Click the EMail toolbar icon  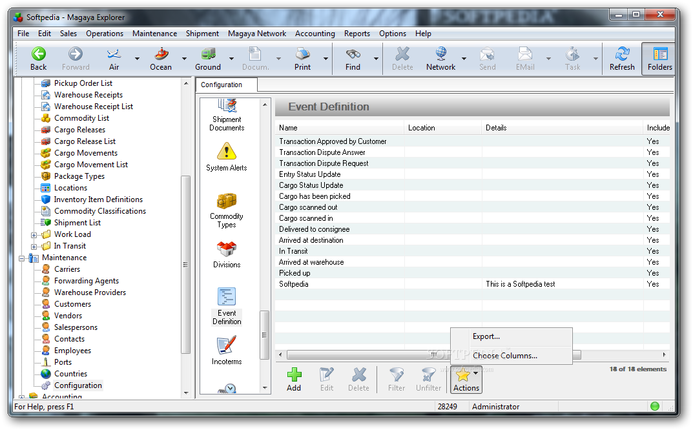(x=525, y=54)
